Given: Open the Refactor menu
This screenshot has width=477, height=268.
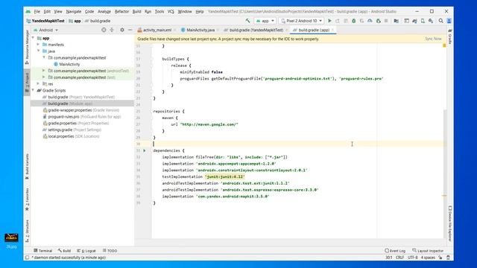Looking at the screenshot, I should pyautogui.click(x=121, y=11).
